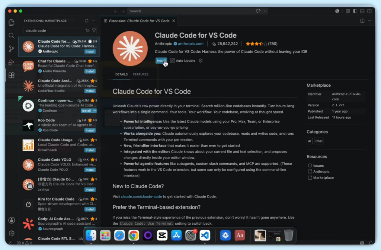Open the Issues resource link
The height and width of the screenshot is (250, 381).
[318, 166]
